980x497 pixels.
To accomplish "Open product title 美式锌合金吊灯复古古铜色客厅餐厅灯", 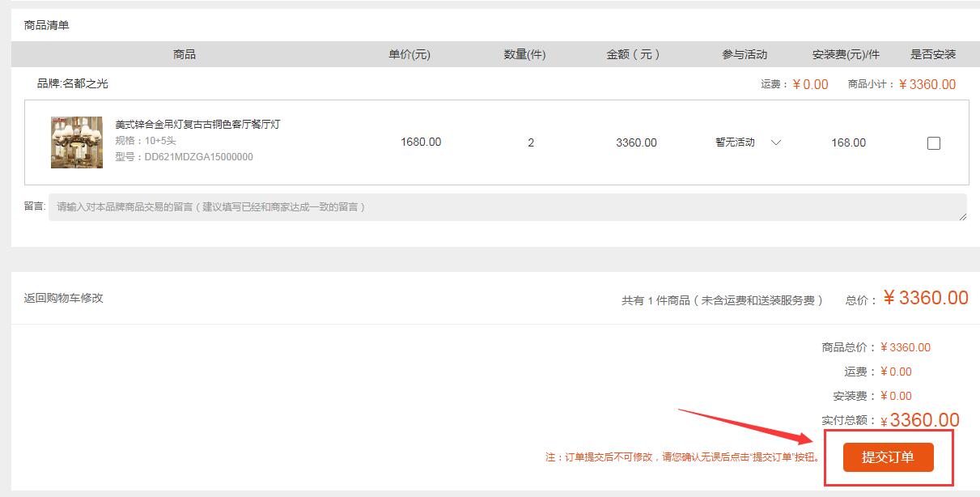I will pyautogui.click(x=197, y=125).
